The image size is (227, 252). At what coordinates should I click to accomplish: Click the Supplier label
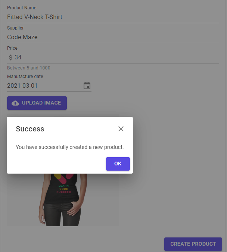pyautogui.click(x=15, y=28)
